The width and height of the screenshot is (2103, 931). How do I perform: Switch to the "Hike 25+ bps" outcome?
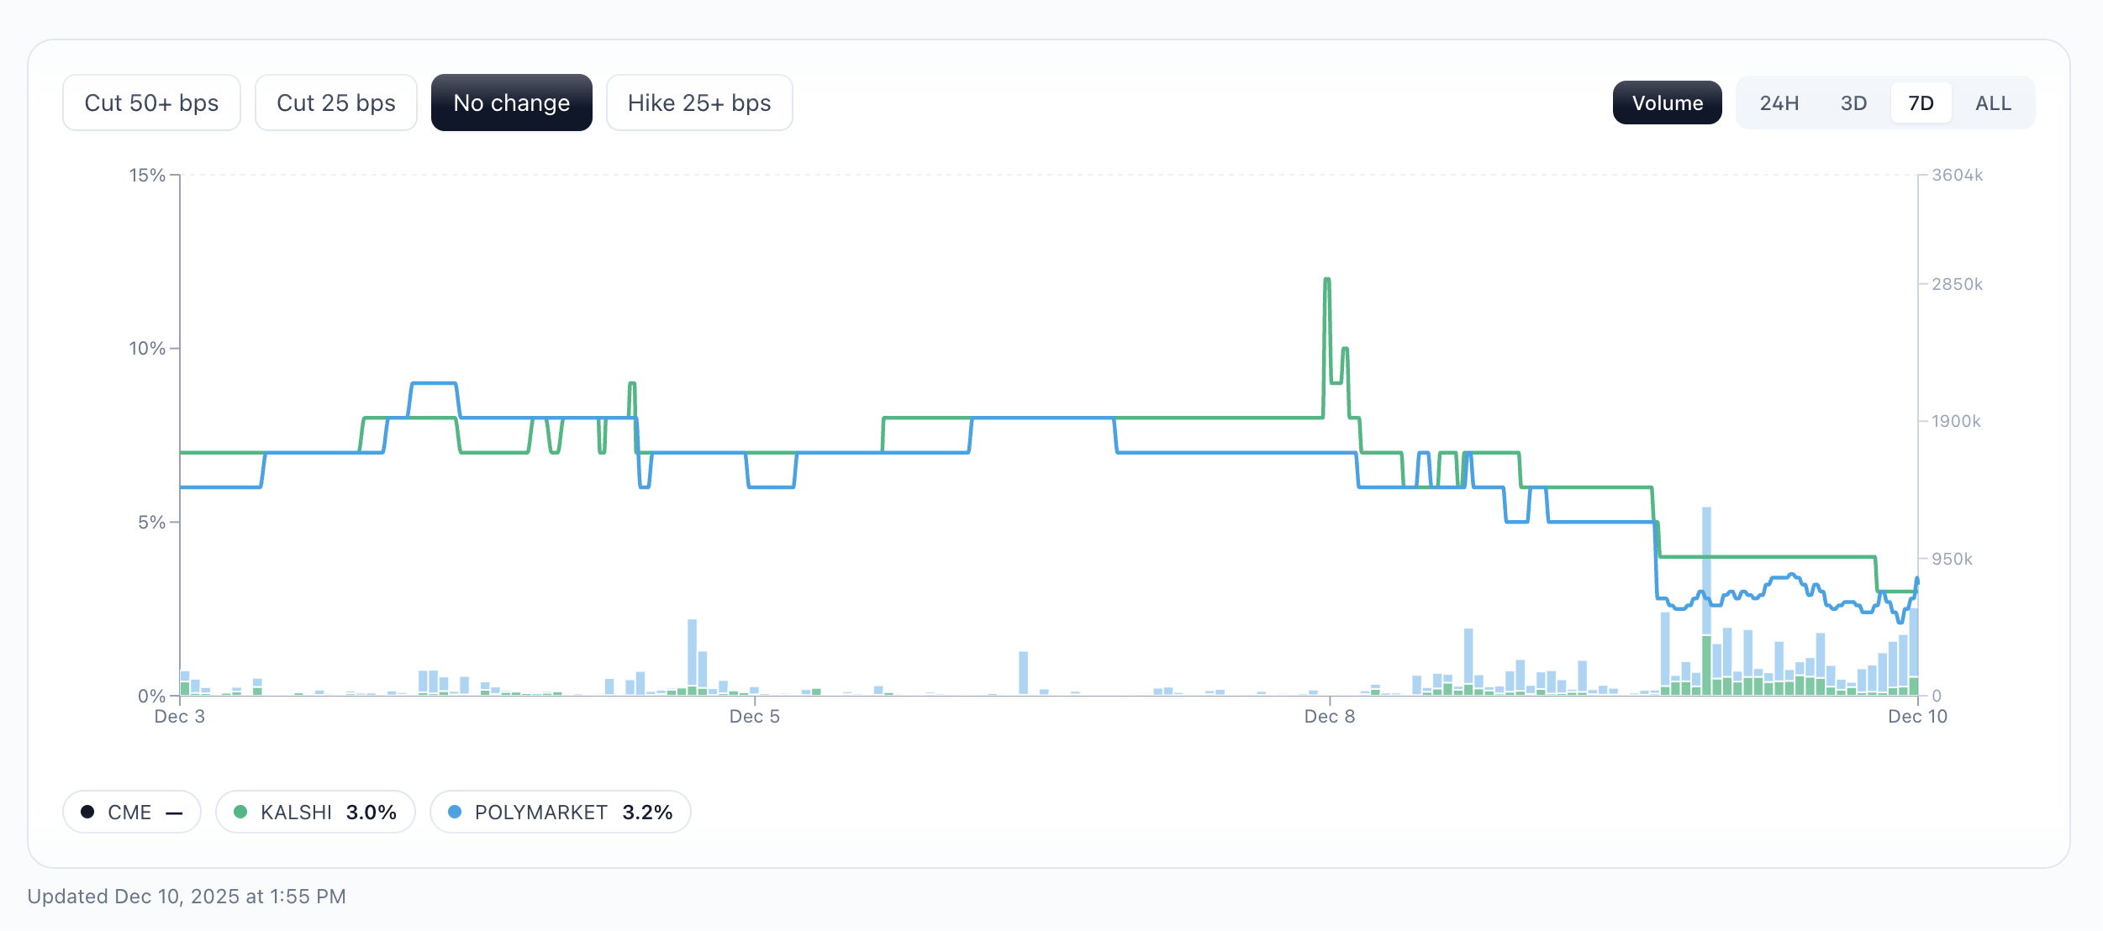[x=698, y=103]
